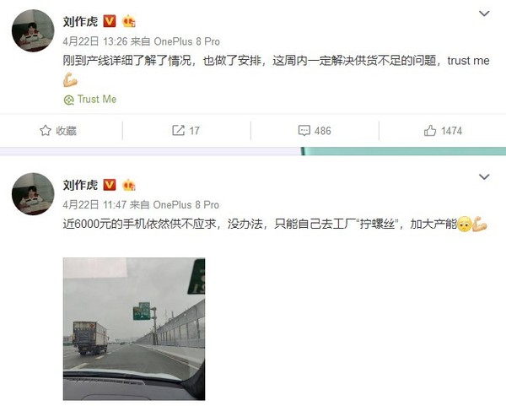This screenshot has height=406, width=506.
Task: Click the repost share icon
Action: (178, 130)
